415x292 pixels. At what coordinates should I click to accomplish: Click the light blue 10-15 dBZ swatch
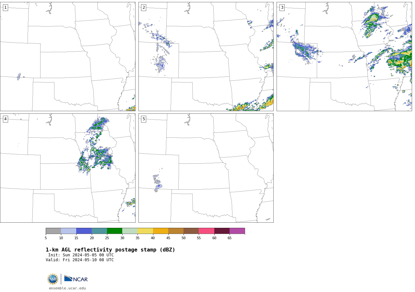(x=69, y=231)
